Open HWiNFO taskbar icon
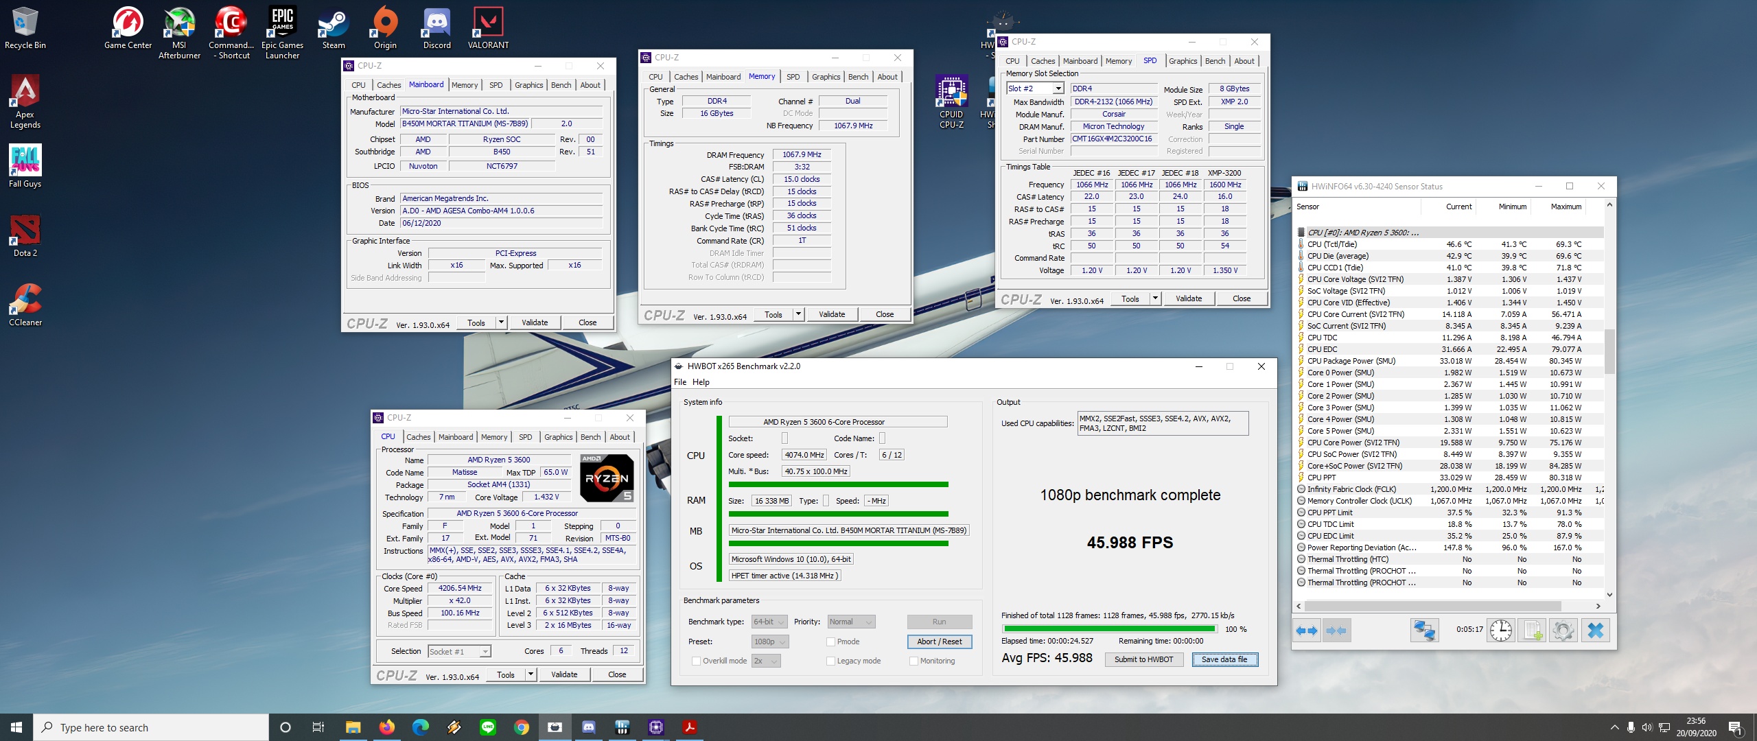 click(x=622, y=727)
